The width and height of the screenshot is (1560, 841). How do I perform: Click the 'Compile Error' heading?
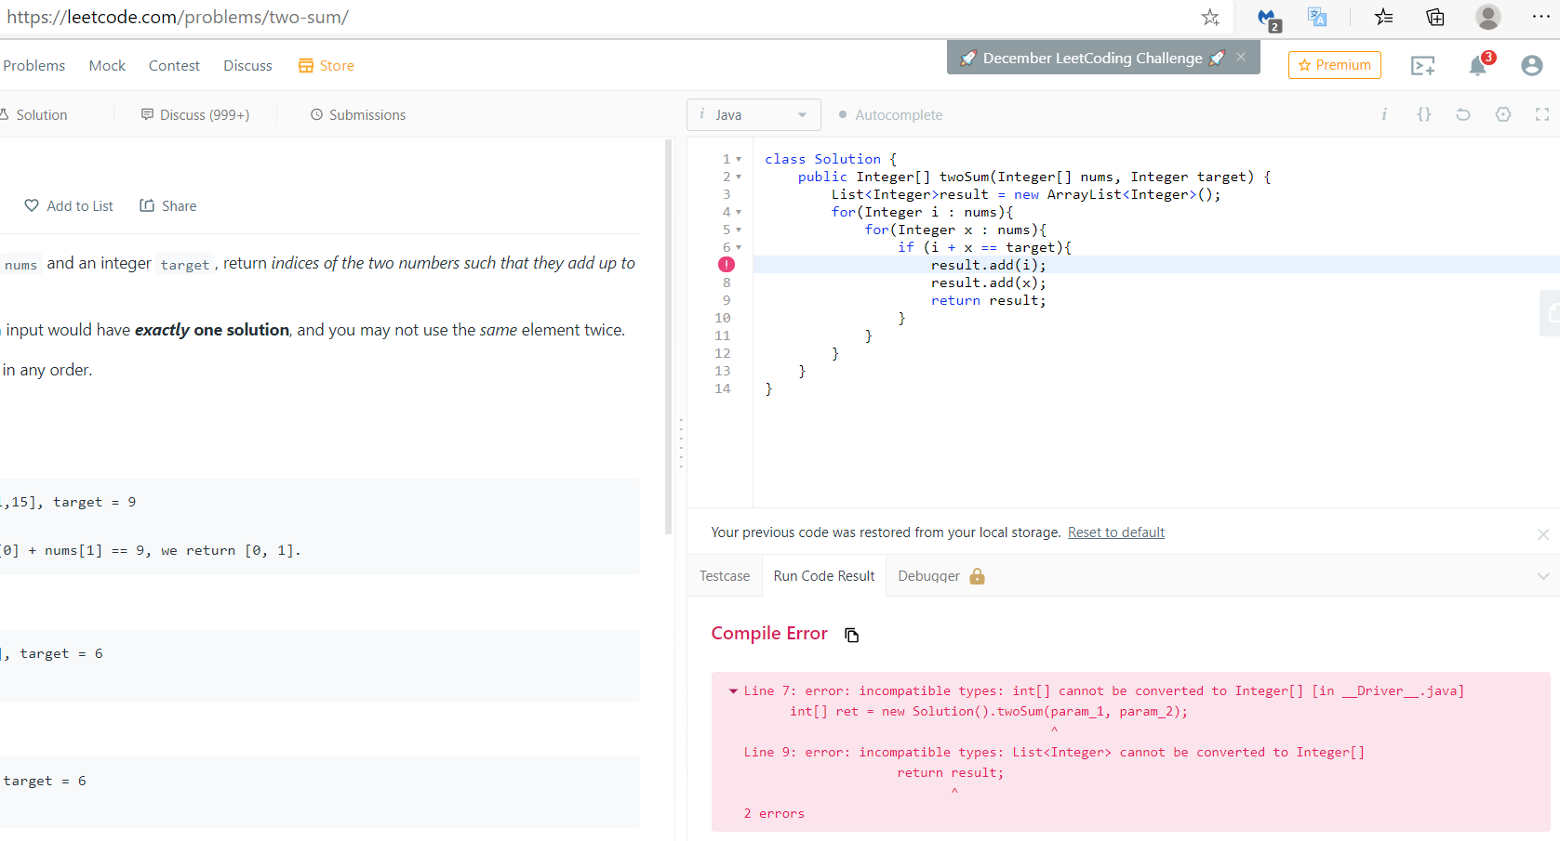tap(769, 633)
